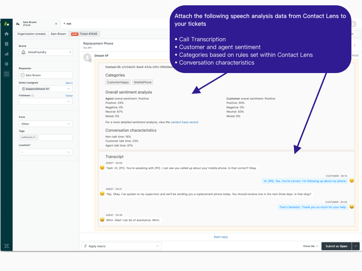Select the highlighted Apps icon in the sidebar
Viewport: 362px width, 271px height.
(6, 74)
